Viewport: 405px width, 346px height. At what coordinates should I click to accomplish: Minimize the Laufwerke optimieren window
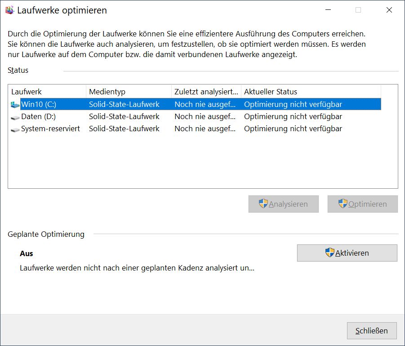(328, 10)
